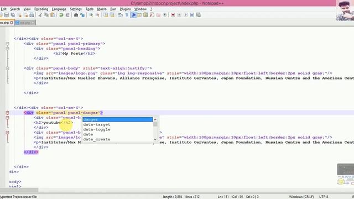354x199 pixels.
Task: Open the Search menu
Action: [x=15, y=9]
